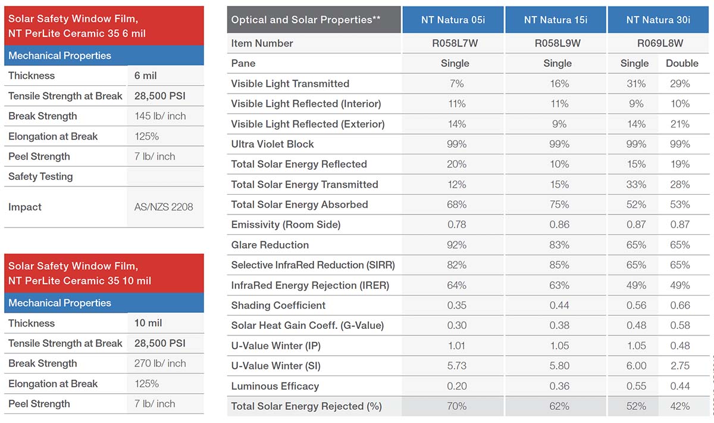Screen dimensions: 714x423
Task: Click the AS/NZS 2208 impact value
Action: [164, 207]
